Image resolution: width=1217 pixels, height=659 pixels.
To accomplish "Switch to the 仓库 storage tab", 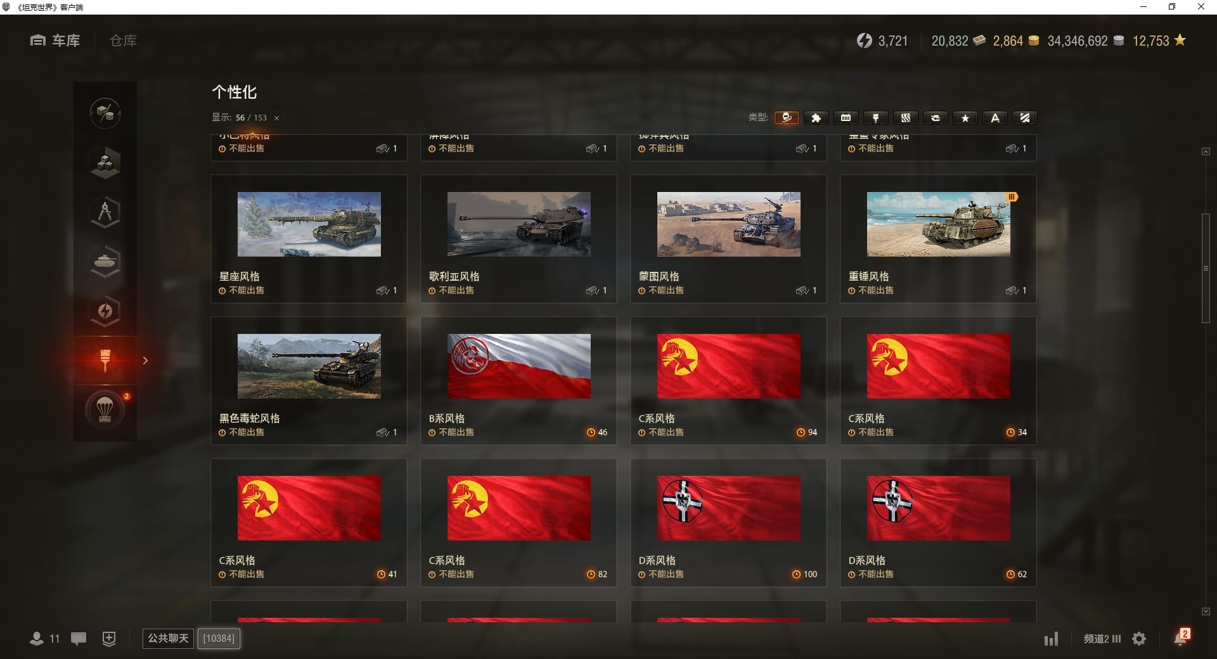I will click(x=123, y=41).
